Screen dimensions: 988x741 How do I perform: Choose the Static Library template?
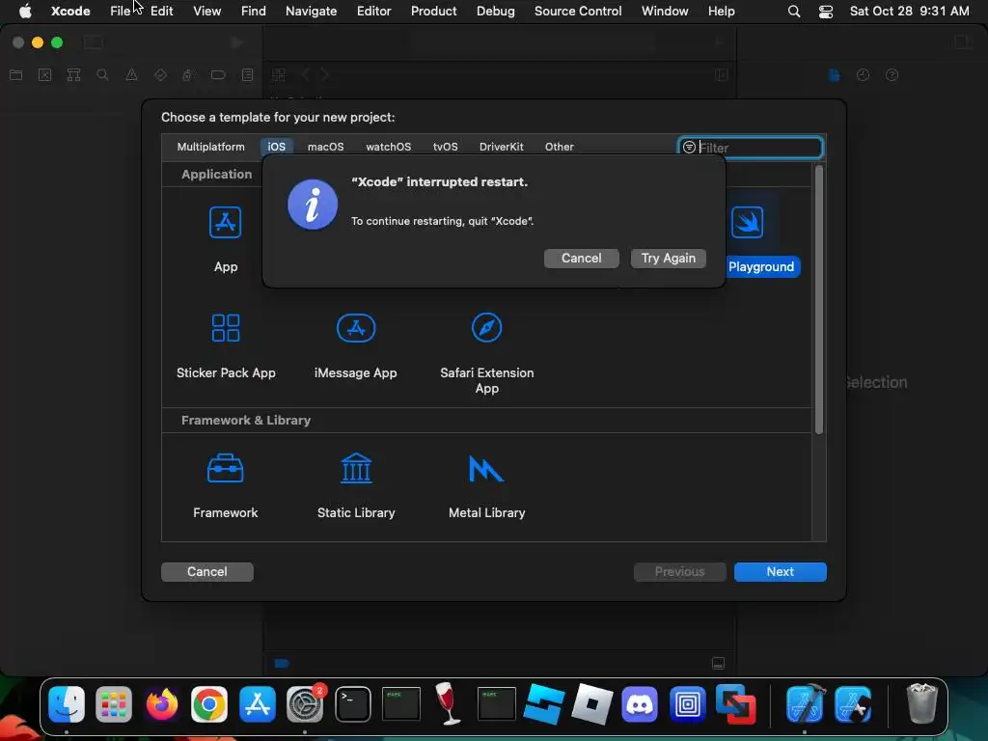[356, 468]
